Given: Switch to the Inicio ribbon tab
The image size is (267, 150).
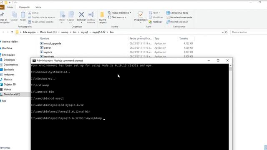Looking at the screenshot, I should [10, 7].
